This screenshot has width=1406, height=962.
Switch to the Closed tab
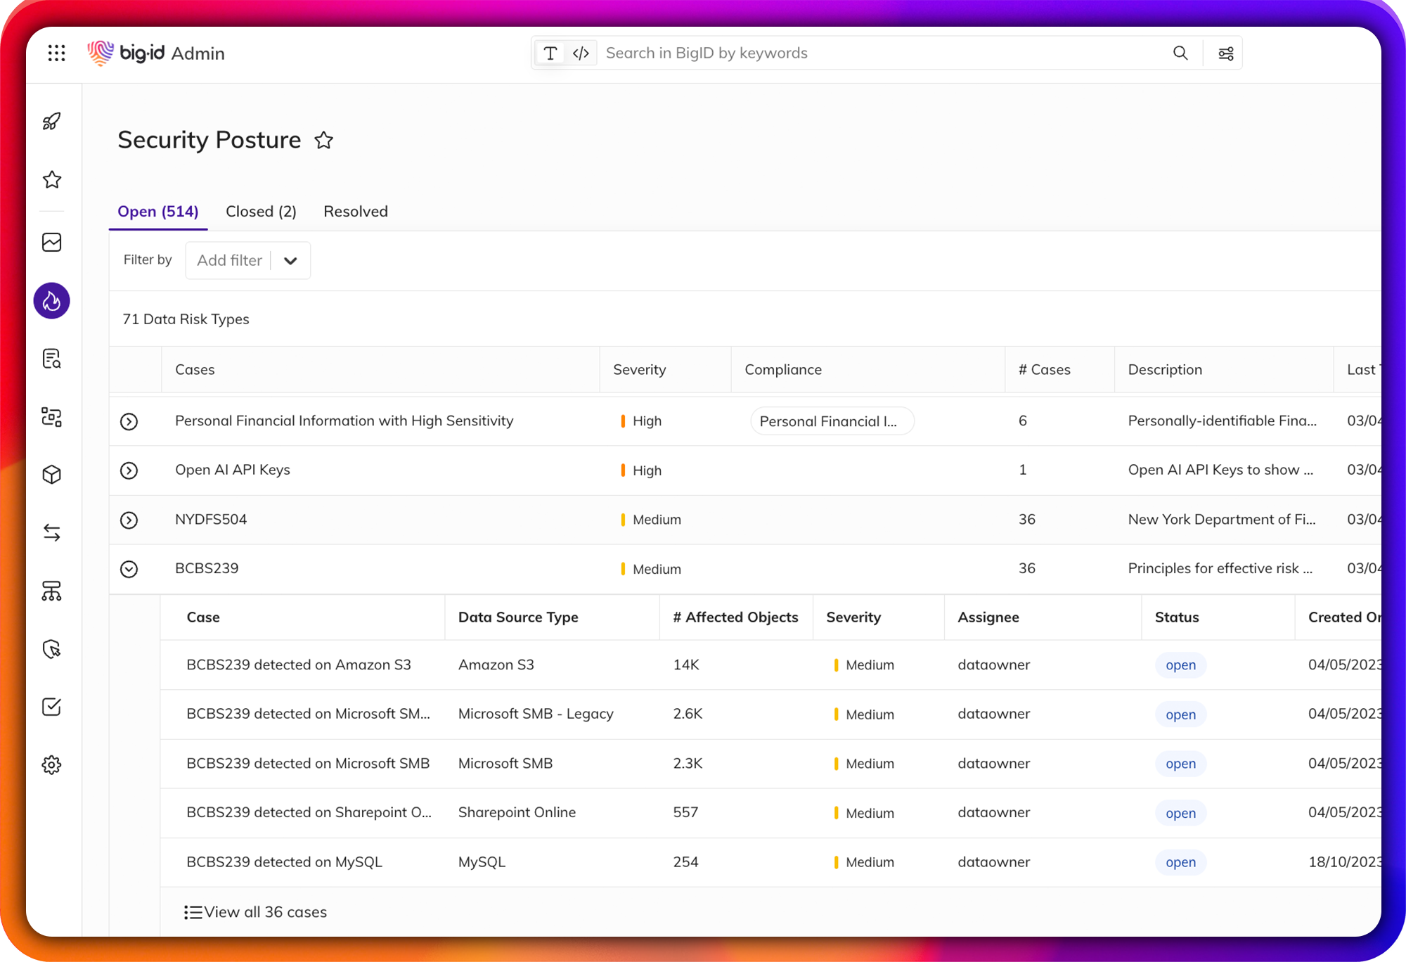tap(261, 211)
